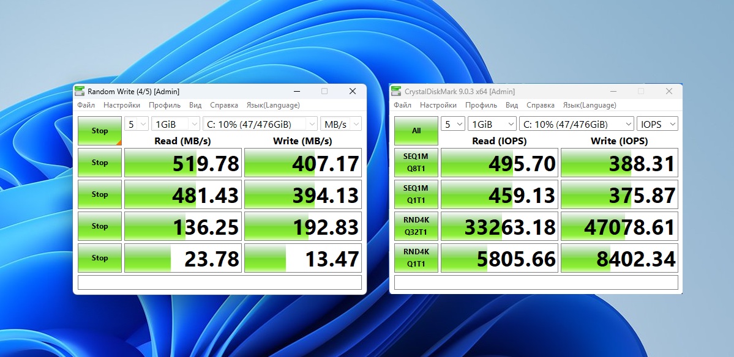Image resolution: width=734 pixels, height=357 pixels.
Task: Run All tests in CrystalDiskMark 9.0.3 window
Action: click(x=416, y=131)
